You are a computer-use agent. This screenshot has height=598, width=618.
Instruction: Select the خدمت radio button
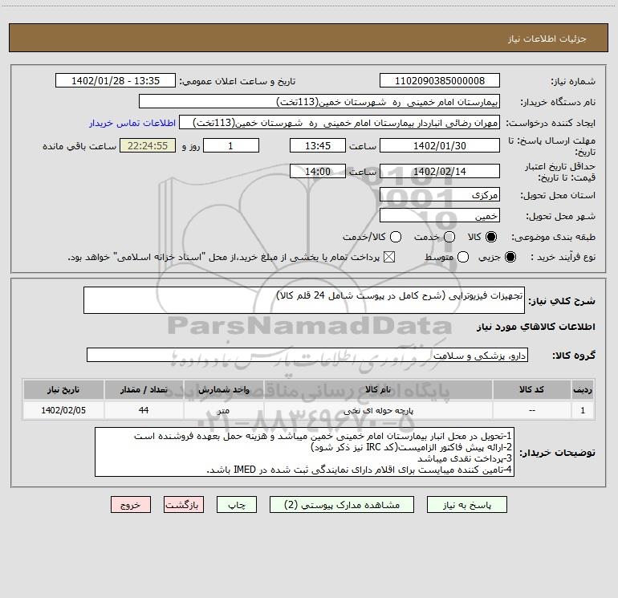449,237
